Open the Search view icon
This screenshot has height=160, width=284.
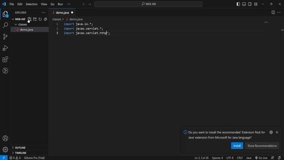click(x=5, y=25)
